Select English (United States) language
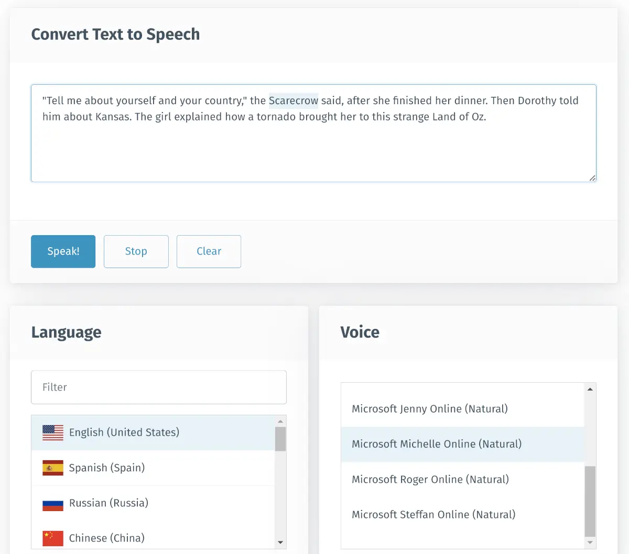This screenshot has width=629, height=554. tap(153, 433)
